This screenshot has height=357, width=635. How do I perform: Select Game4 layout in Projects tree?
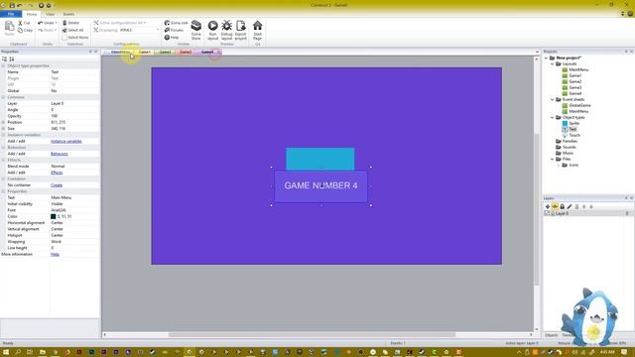[575, 93]
